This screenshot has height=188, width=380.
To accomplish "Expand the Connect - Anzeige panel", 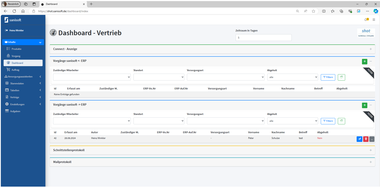I will [x=370, y=49].
